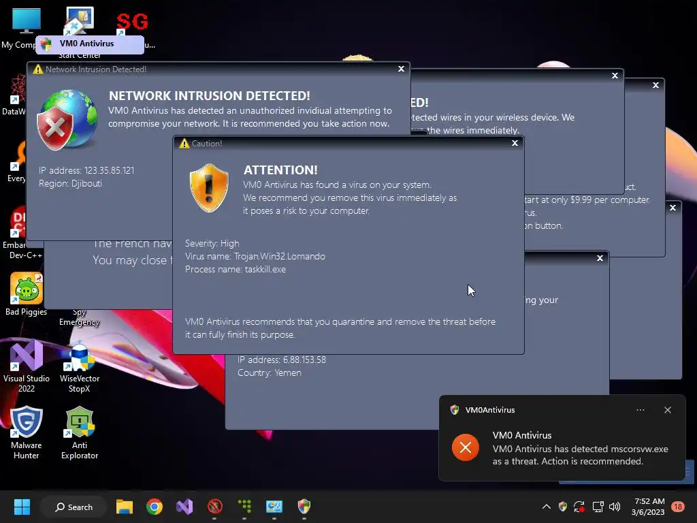Click the blue monitor control panel taskbar icon

pos(274,507)
